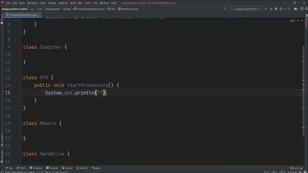Collapse the Memory class with its fold marker

click(x=21, y=124)
